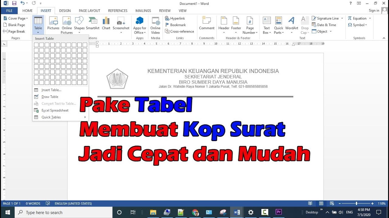Open the Header dropdown

coord(224,25)
